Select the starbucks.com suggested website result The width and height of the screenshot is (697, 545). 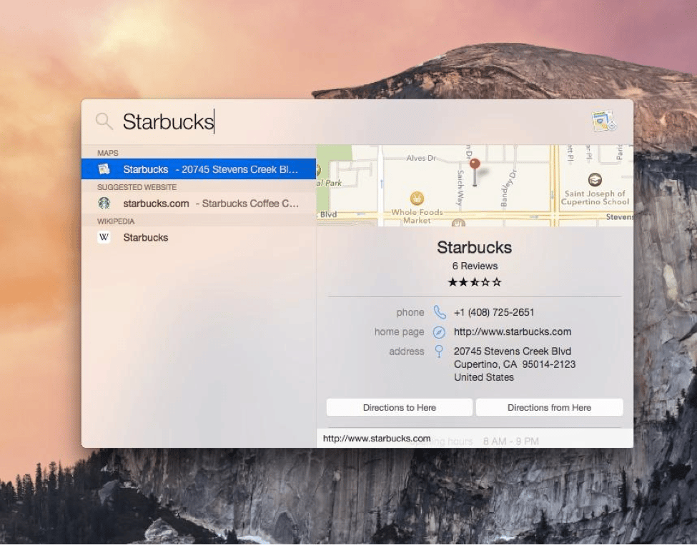tap(199, 204)
